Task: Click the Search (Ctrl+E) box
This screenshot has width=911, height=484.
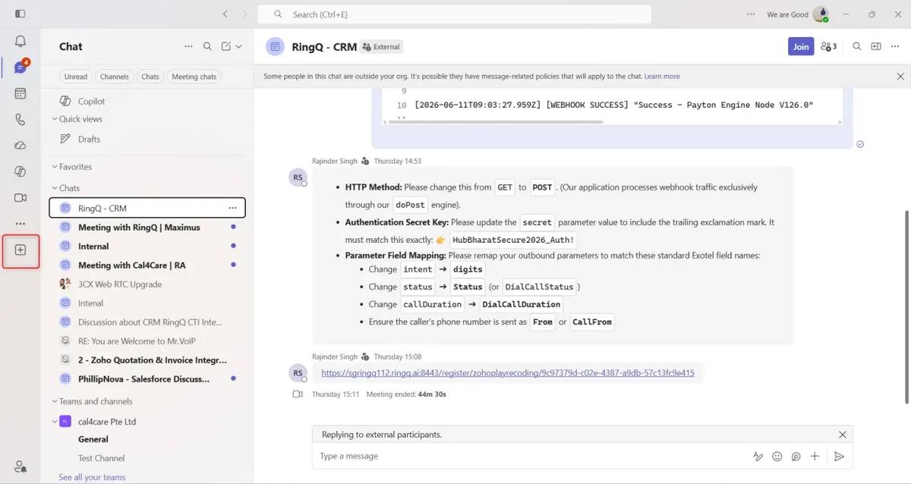Action: [454, 14]
